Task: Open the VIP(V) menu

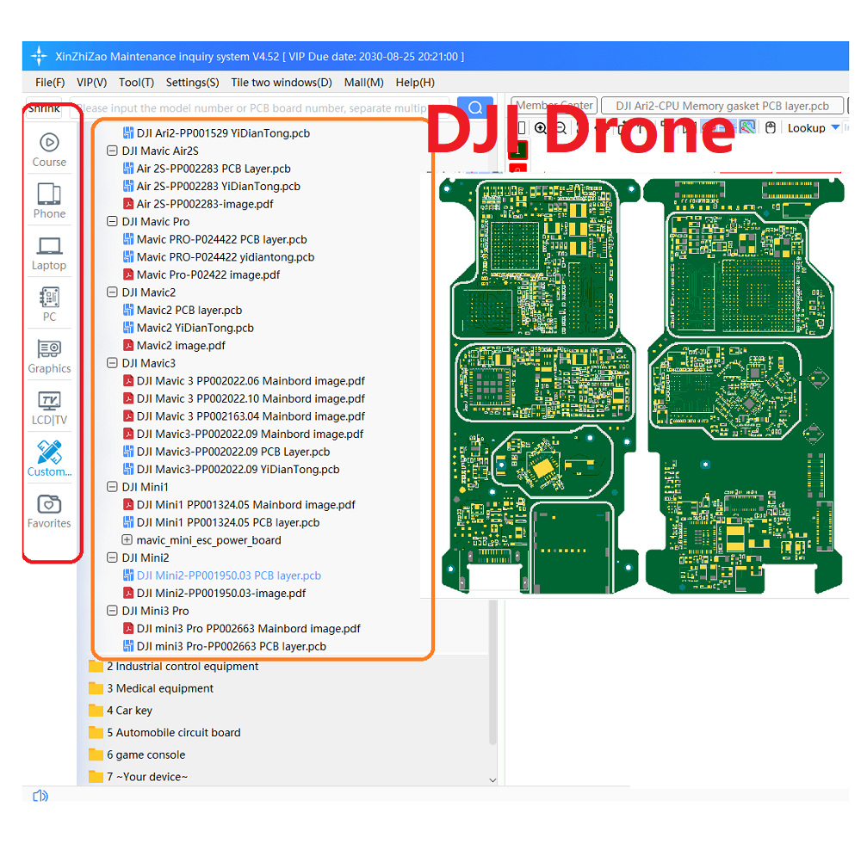Action: coord(92,83)
